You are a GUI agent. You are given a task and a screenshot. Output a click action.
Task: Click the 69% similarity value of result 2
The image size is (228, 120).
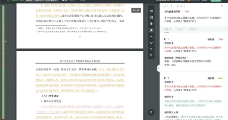(x=220, y=78)
